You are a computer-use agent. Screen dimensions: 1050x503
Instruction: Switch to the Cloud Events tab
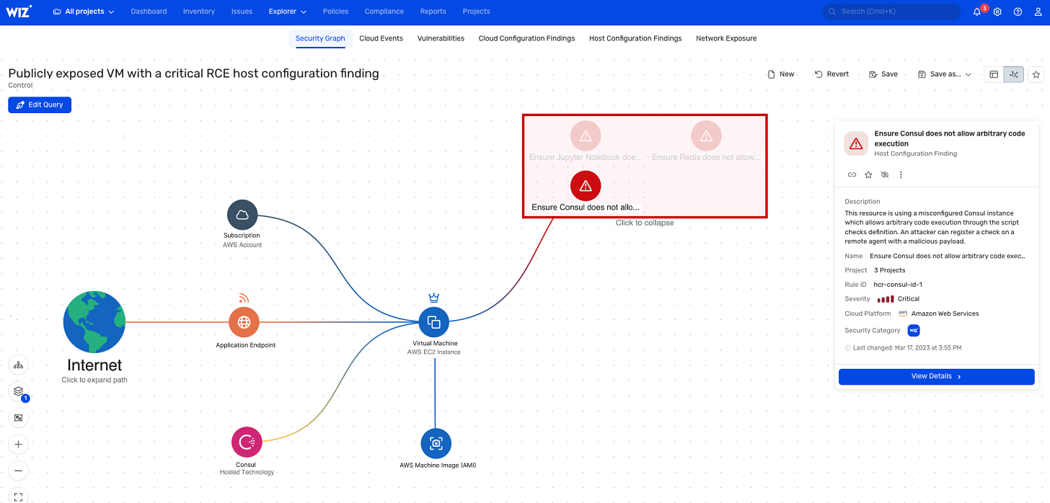[x=381, y=38]
